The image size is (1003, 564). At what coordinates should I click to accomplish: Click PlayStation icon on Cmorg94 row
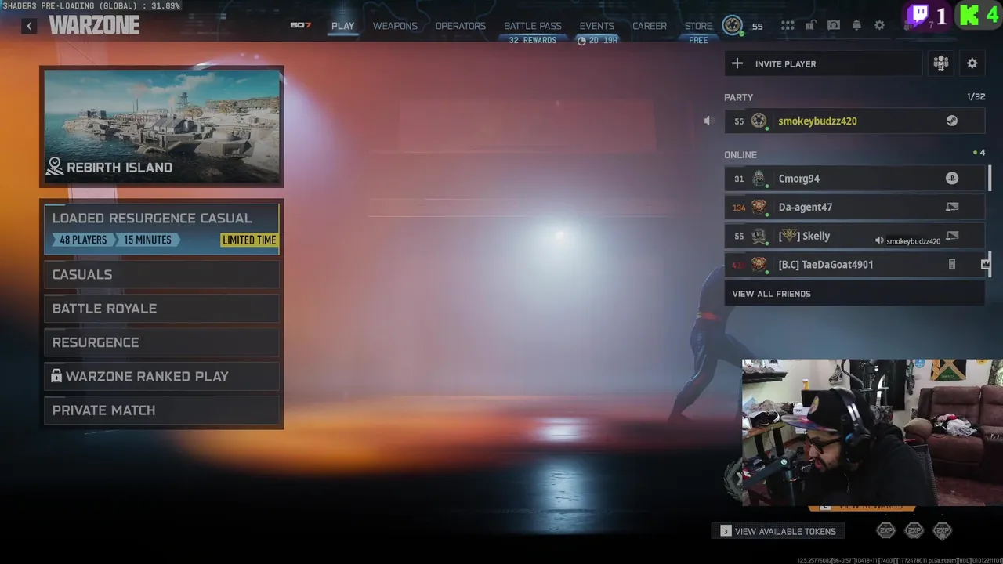coord(951,179)
